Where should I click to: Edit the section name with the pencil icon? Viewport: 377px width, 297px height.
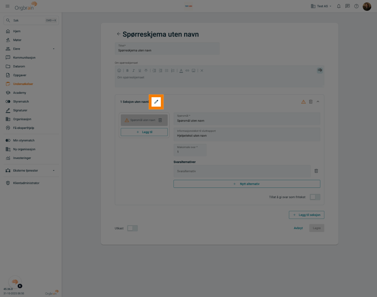pos(156,102)
